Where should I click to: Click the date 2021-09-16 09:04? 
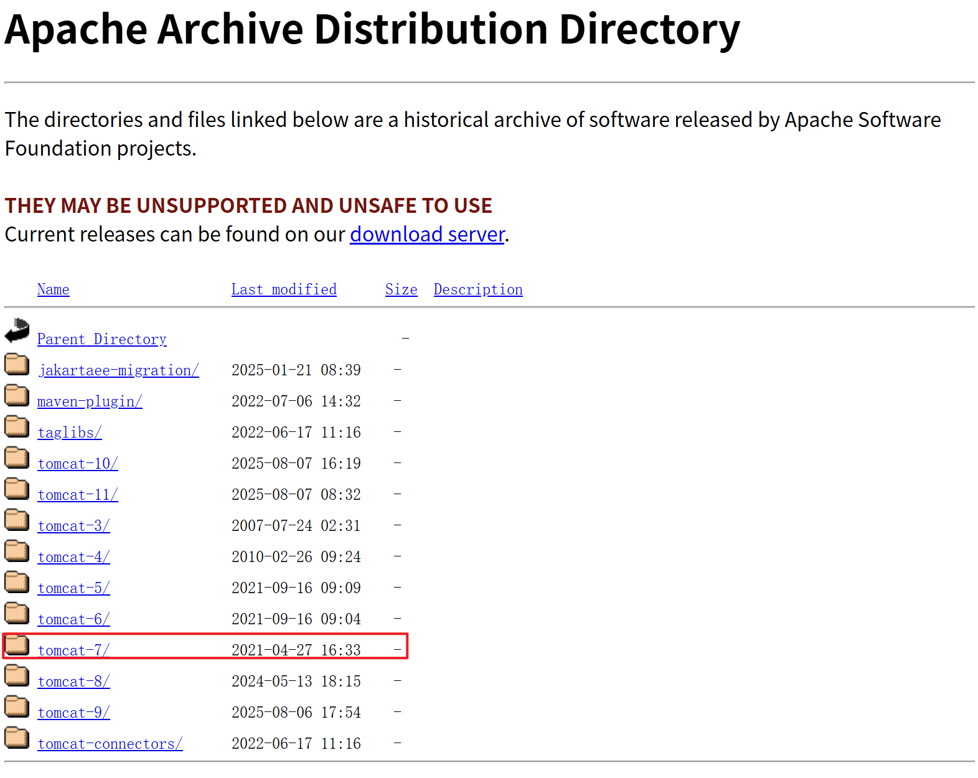296,619
